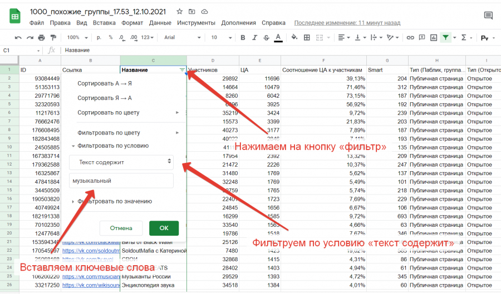Select the paint format roller icon
The image size is (501, 294).
click(x=53, y=38)
